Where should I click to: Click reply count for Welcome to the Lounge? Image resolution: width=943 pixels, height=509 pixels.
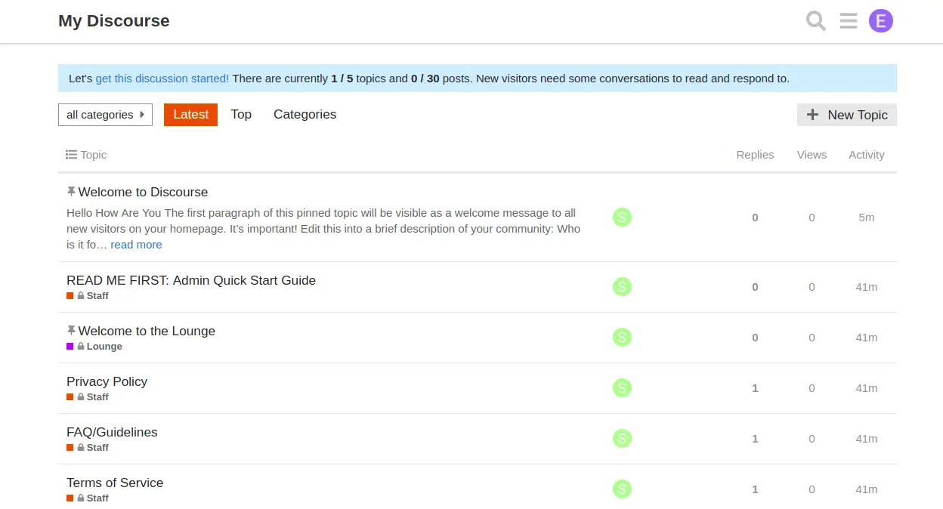[x=755, y=338]
